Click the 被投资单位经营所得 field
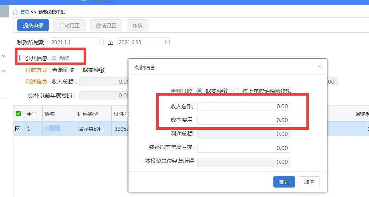 point(244,162)
